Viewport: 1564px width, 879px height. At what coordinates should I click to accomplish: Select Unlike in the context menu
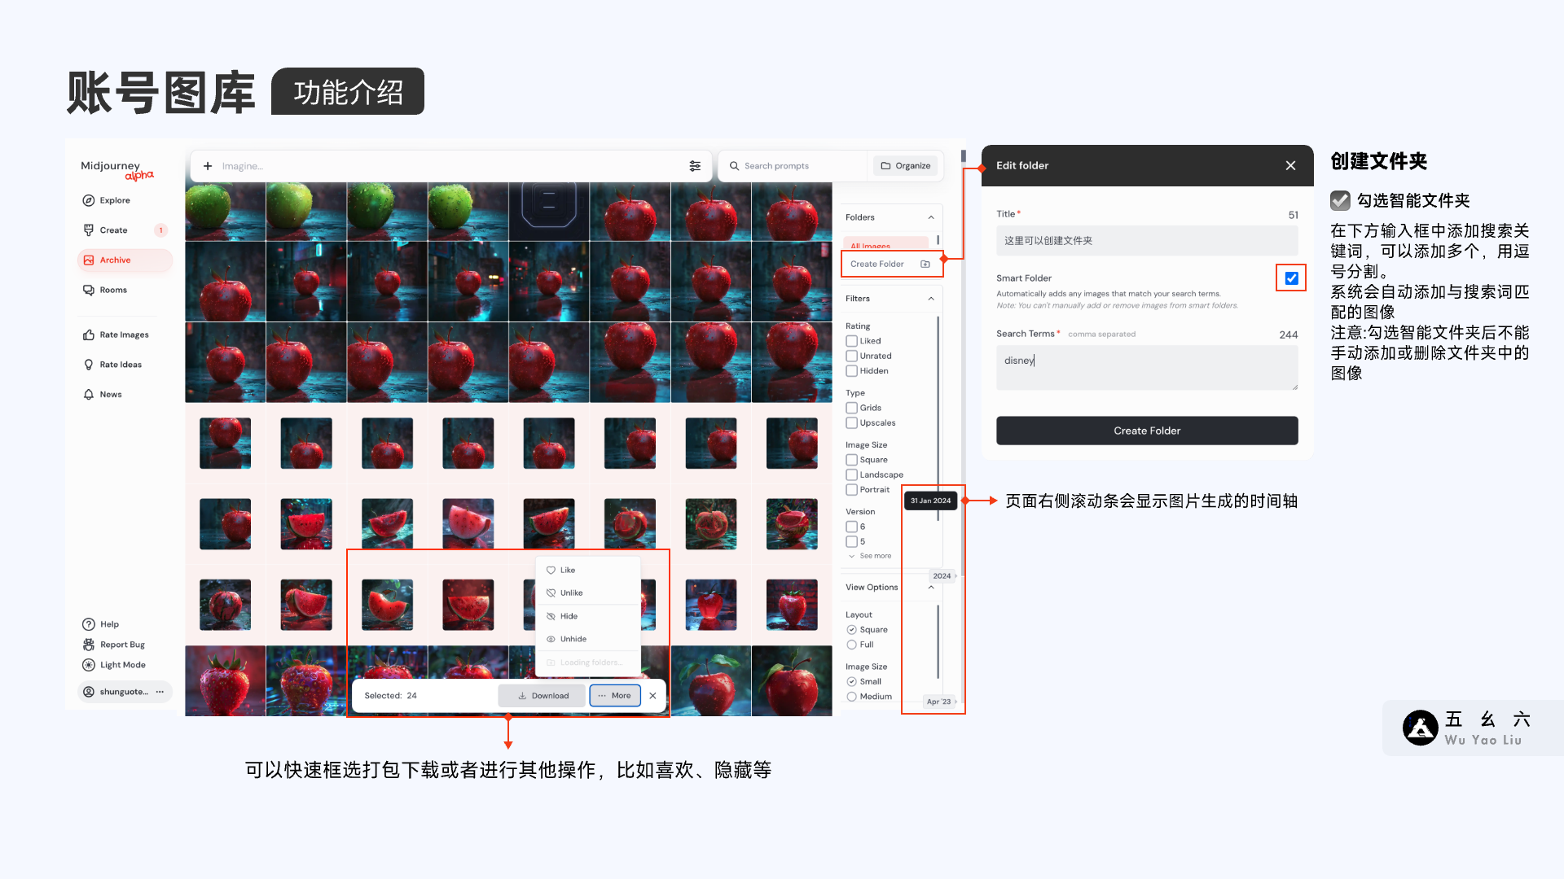pos(571,593)
